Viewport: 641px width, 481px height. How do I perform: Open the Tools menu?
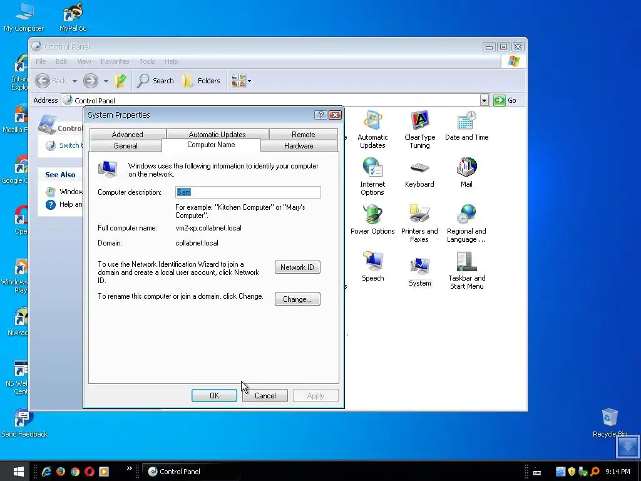click(146, 61)
